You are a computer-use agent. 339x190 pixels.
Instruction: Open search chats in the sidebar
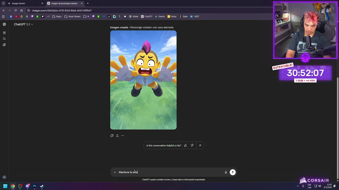point(4,39)
